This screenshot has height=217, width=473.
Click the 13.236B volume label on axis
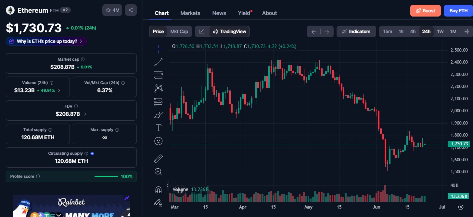click(x=458, y=196)
